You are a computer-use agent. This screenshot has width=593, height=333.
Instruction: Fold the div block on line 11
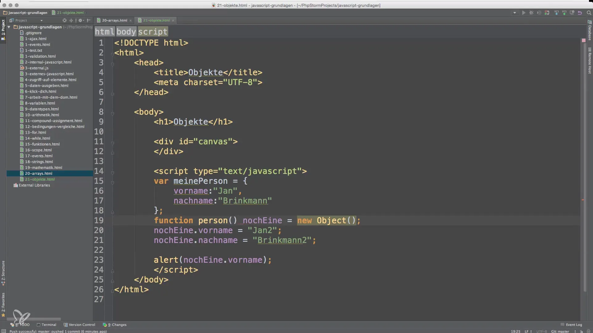tap(112, 143)
